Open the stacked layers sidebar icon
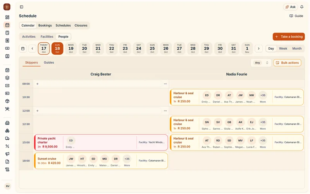The height and width of the screenshot is (194, 310). pyautogui.click(x=7, y=78)
